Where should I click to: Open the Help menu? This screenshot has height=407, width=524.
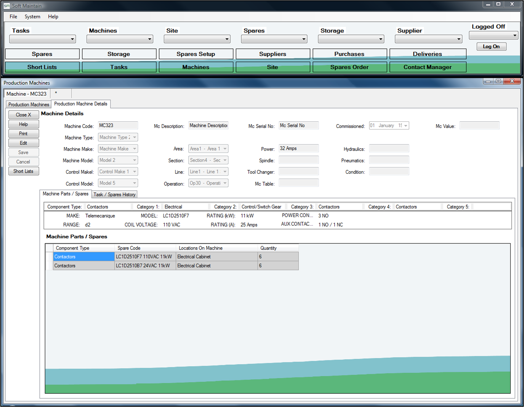(53, 16)
